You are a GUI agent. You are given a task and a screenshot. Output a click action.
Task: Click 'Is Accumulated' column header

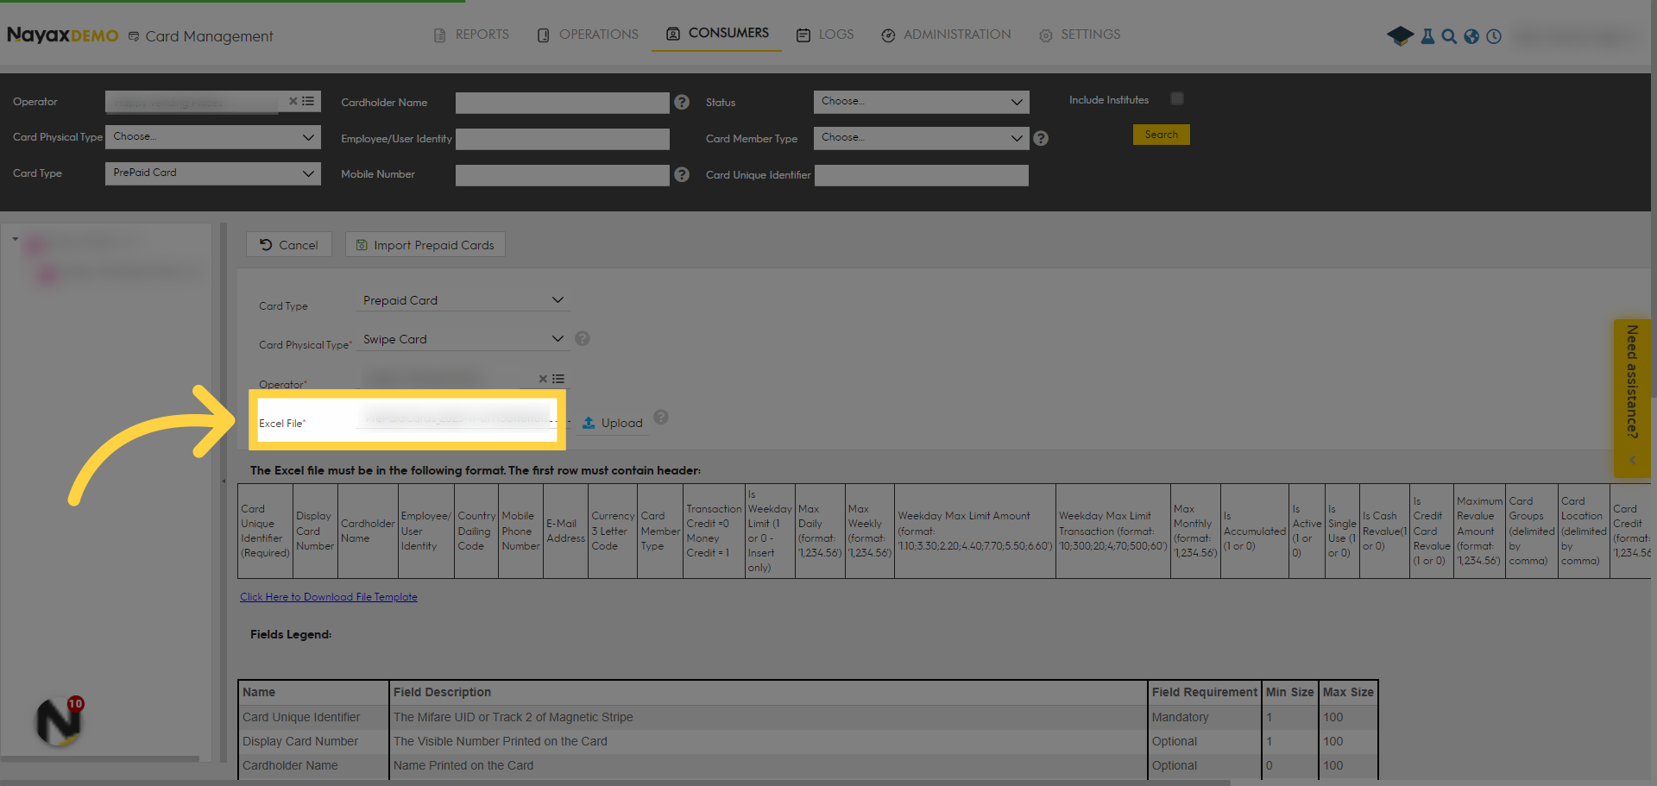1255,531
